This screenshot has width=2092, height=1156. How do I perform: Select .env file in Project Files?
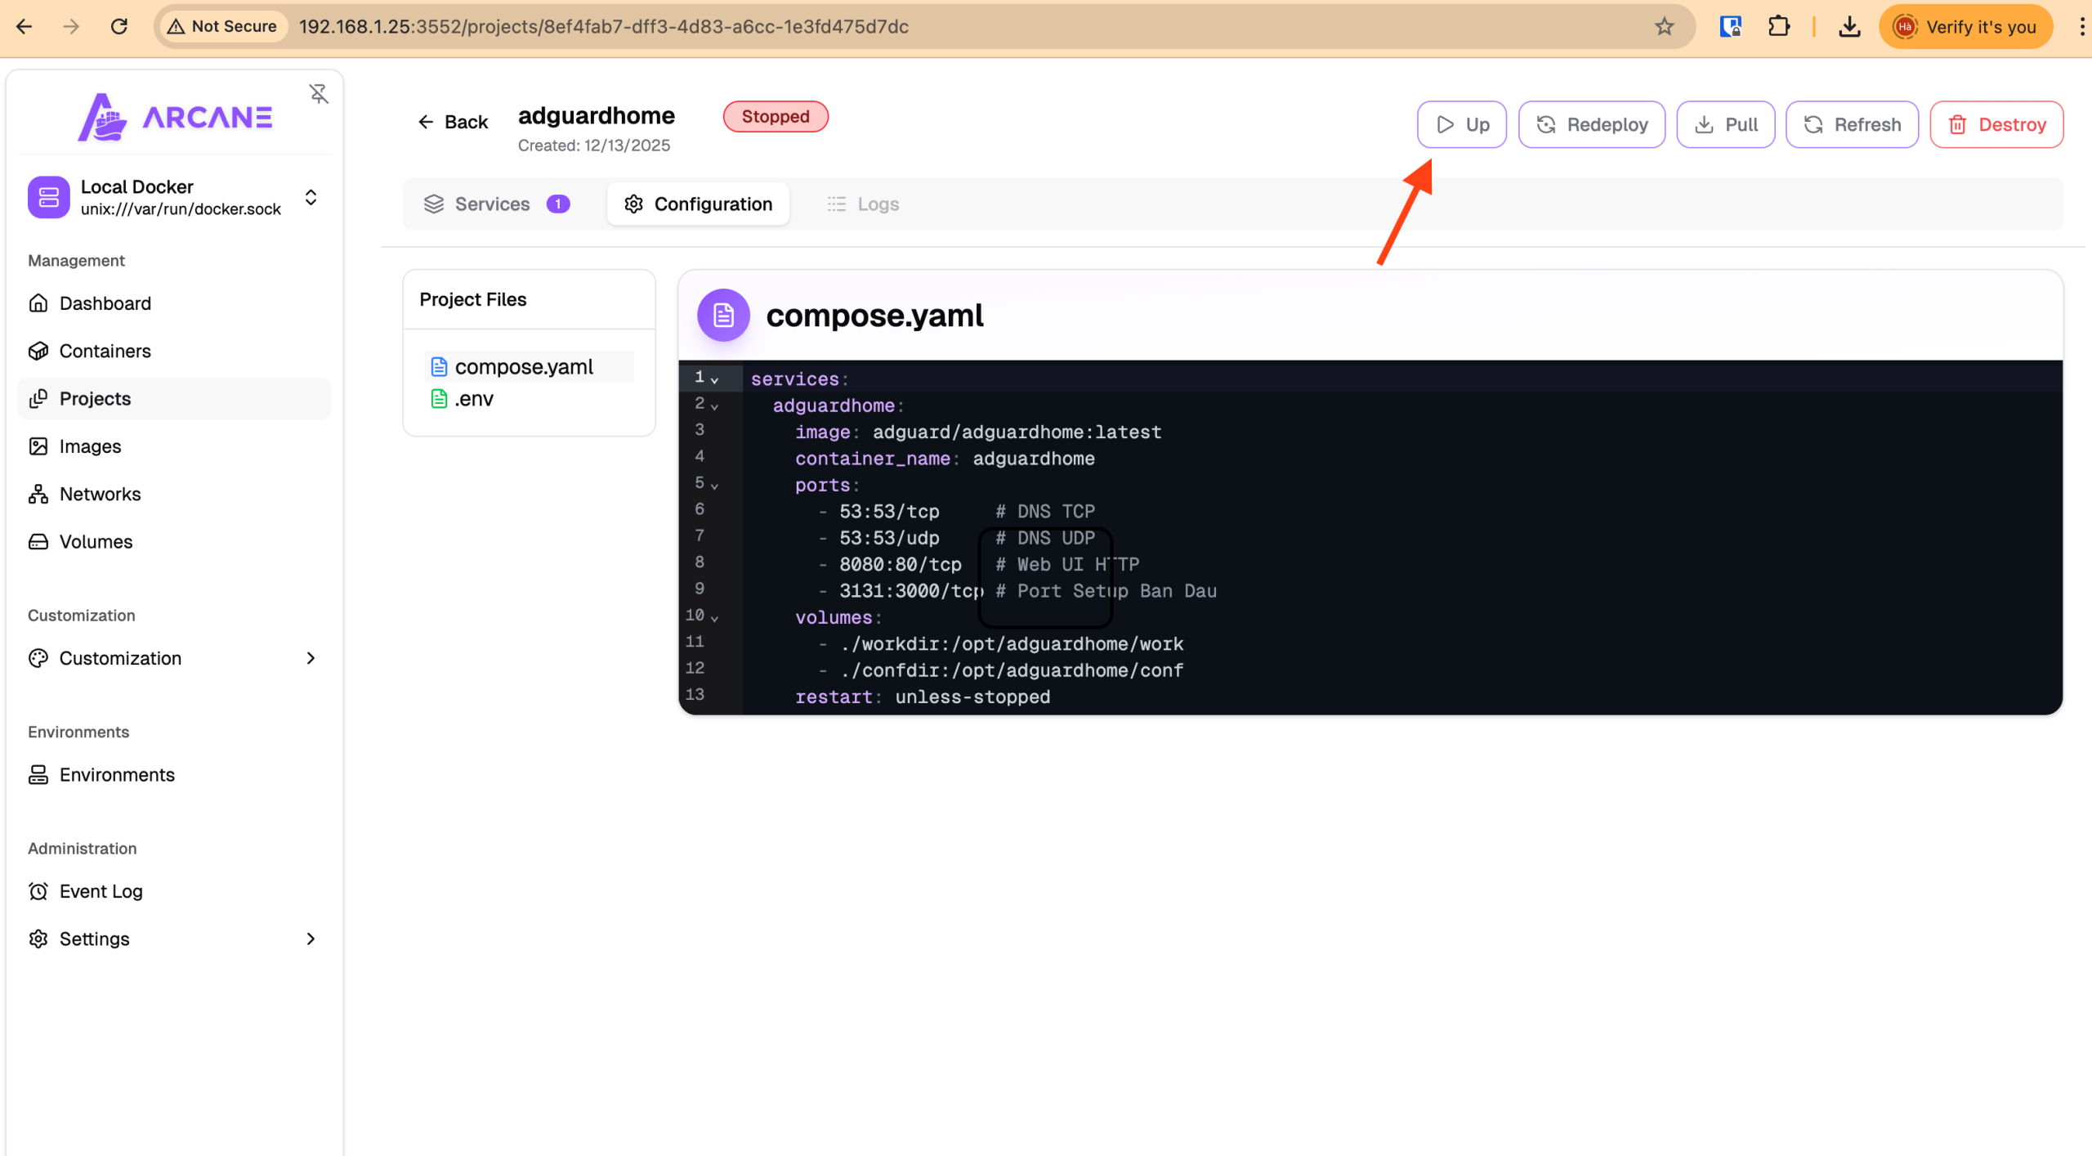click(x=474, y=399)
